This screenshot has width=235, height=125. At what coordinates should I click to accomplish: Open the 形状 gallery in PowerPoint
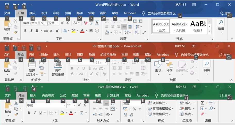(158, 68)
